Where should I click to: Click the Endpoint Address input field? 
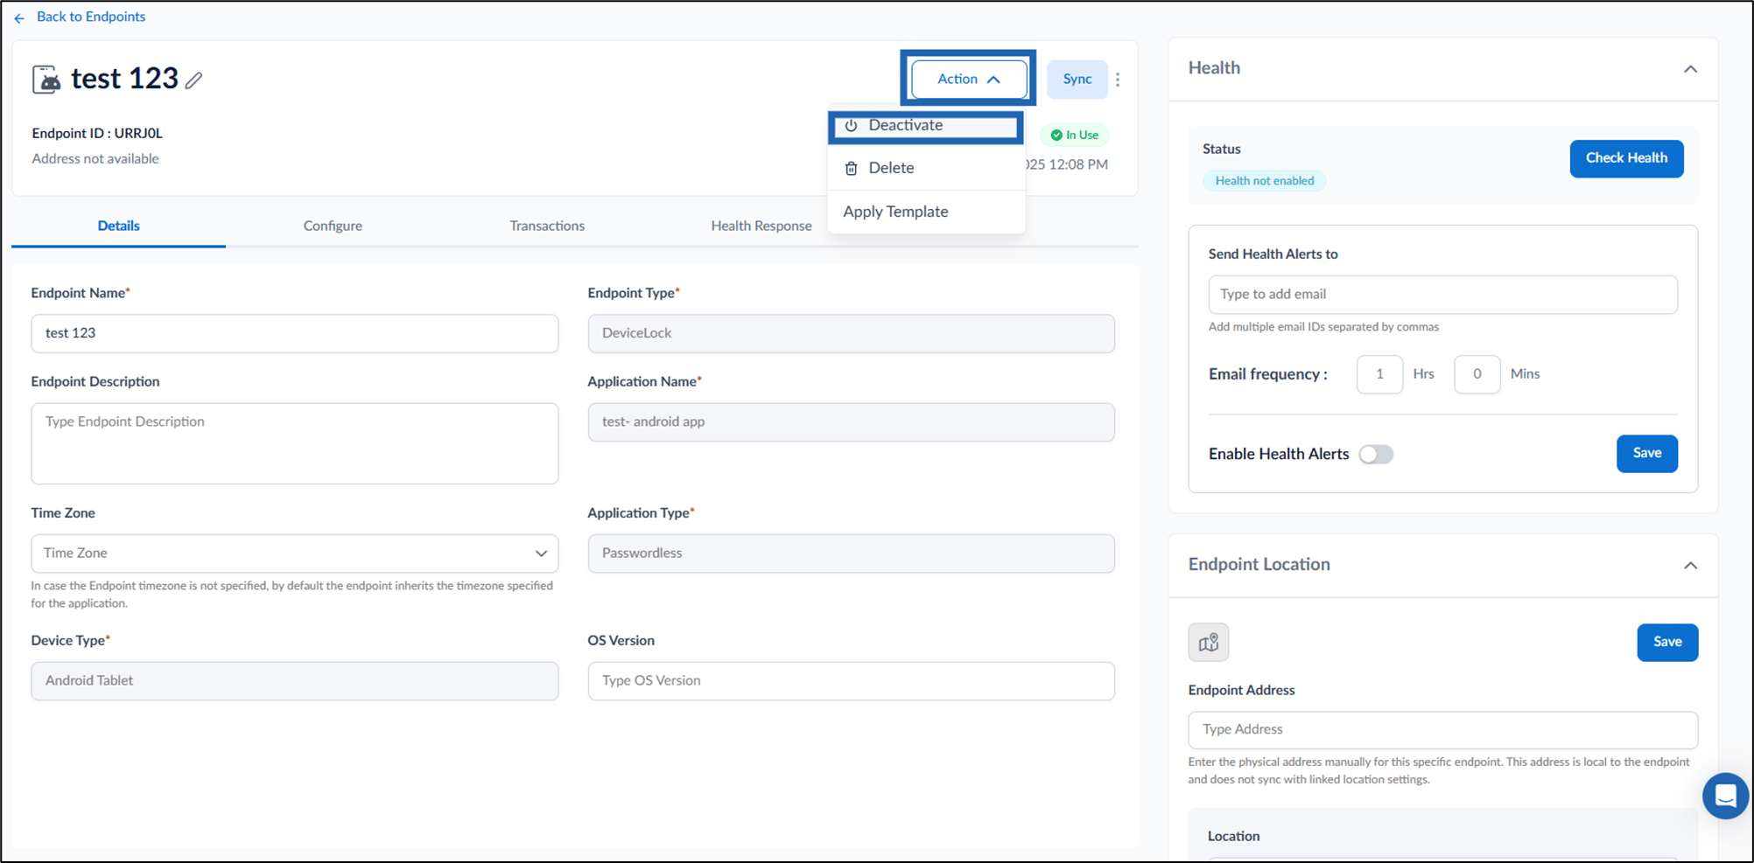click(x=1442, y=729)
